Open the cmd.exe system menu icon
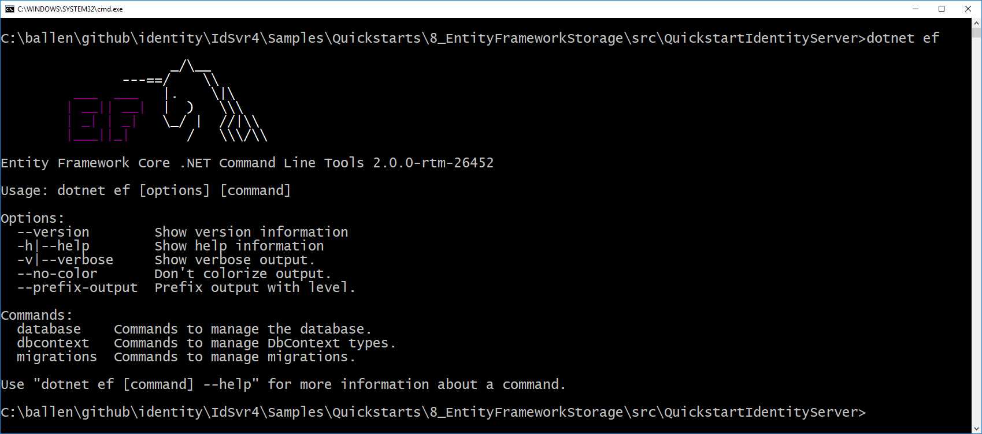982x434 pixels. 9,9
